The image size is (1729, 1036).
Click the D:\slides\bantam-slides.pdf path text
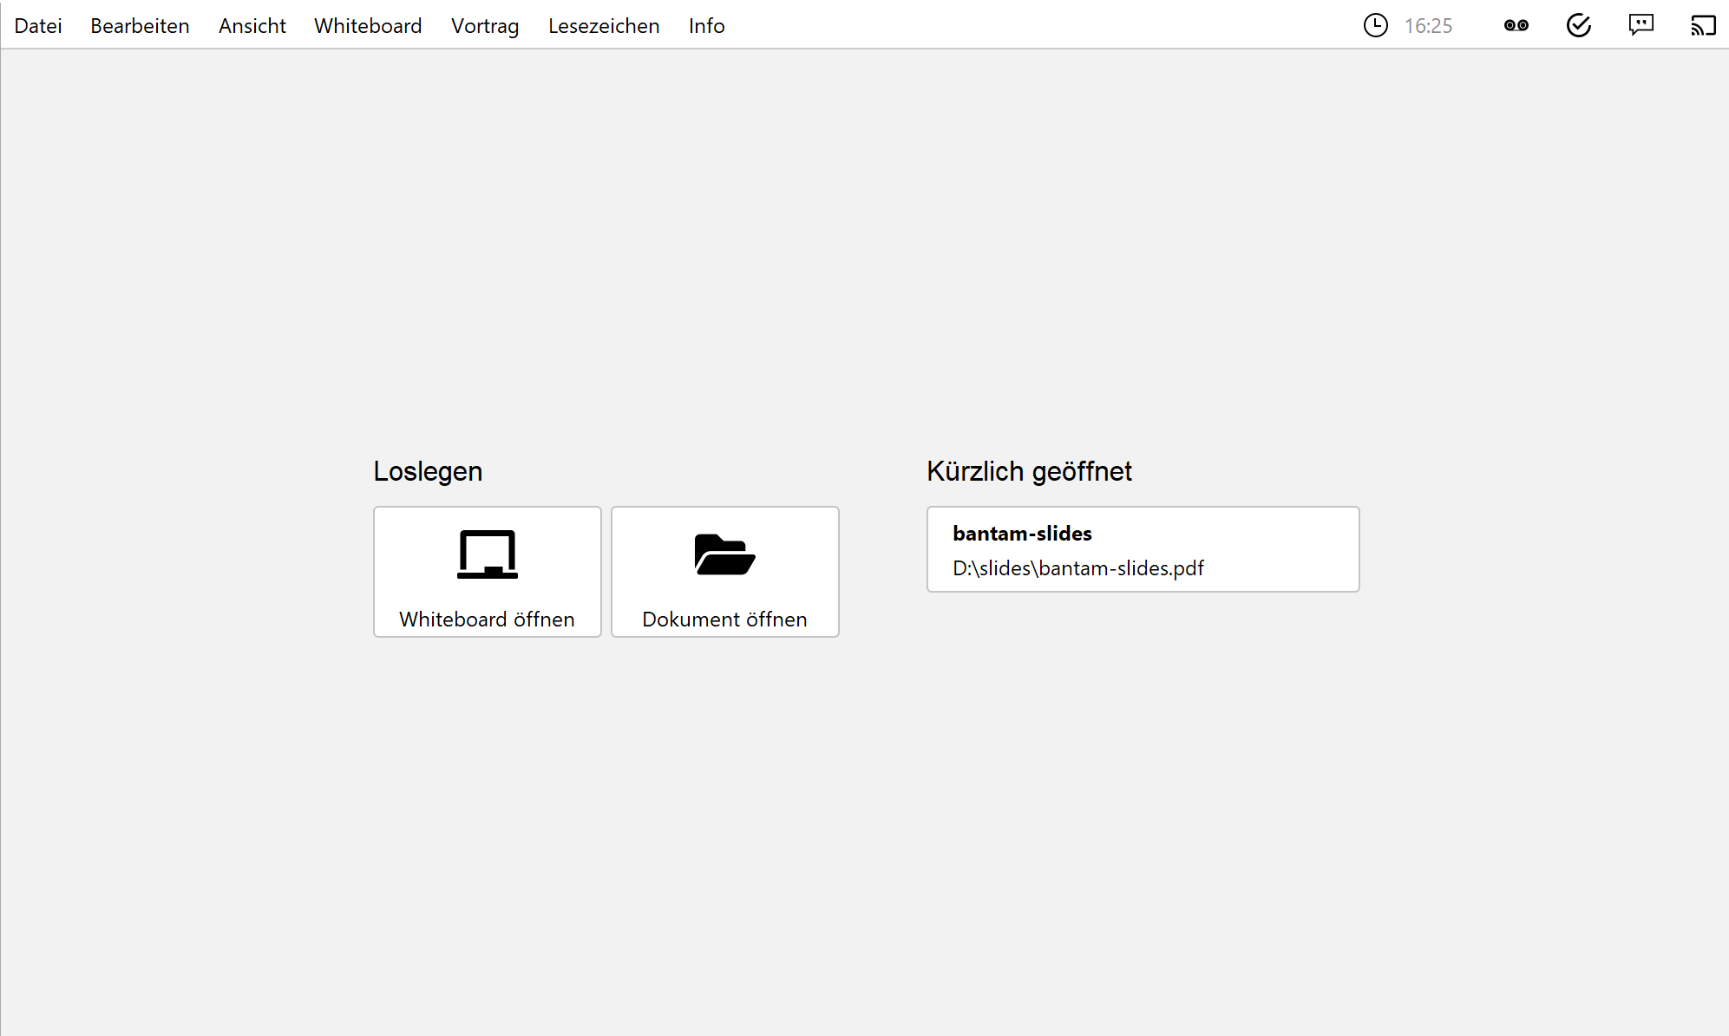pyautogui.click(x=1077, y=568)
